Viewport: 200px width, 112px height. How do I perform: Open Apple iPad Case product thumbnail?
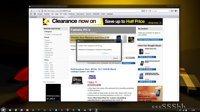141,52
